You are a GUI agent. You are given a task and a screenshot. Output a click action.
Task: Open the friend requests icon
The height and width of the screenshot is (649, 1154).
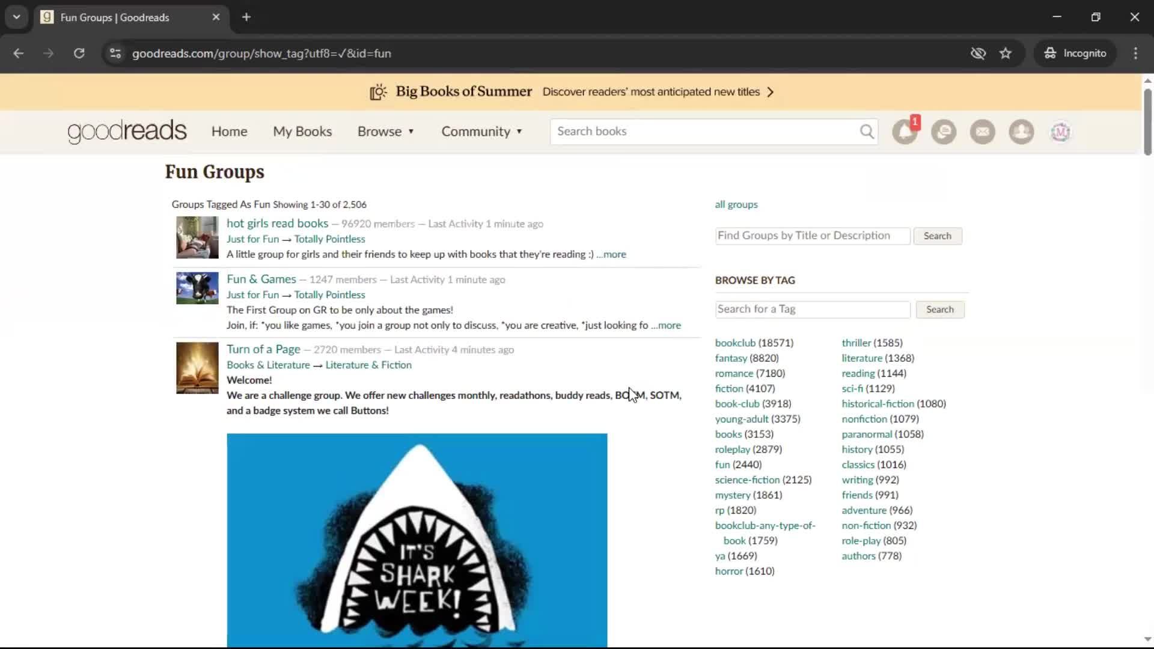(x=1021, y=132)
